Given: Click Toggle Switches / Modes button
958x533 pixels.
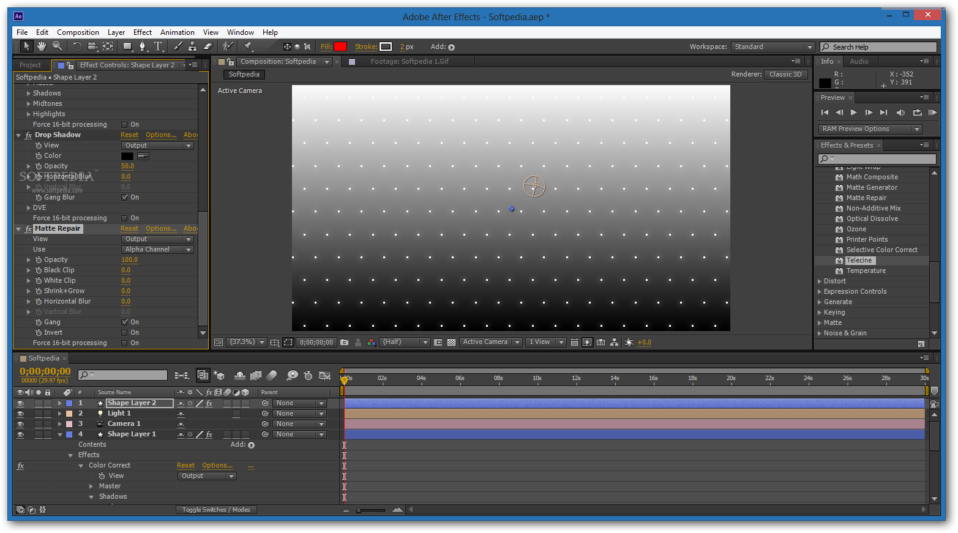Looking at the screenshot, I should (x=216, y=510).
